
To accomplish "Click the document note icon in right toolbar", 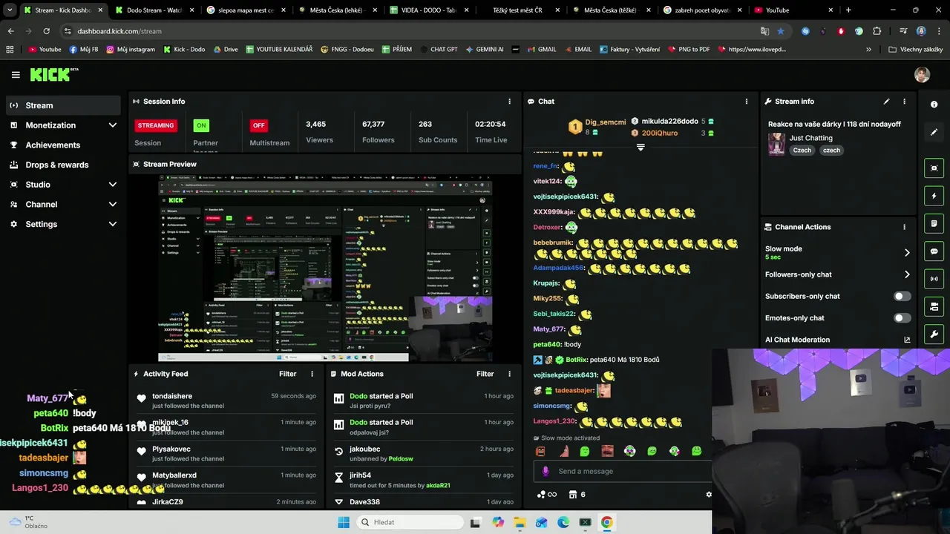I will click(x=934, y=223).
